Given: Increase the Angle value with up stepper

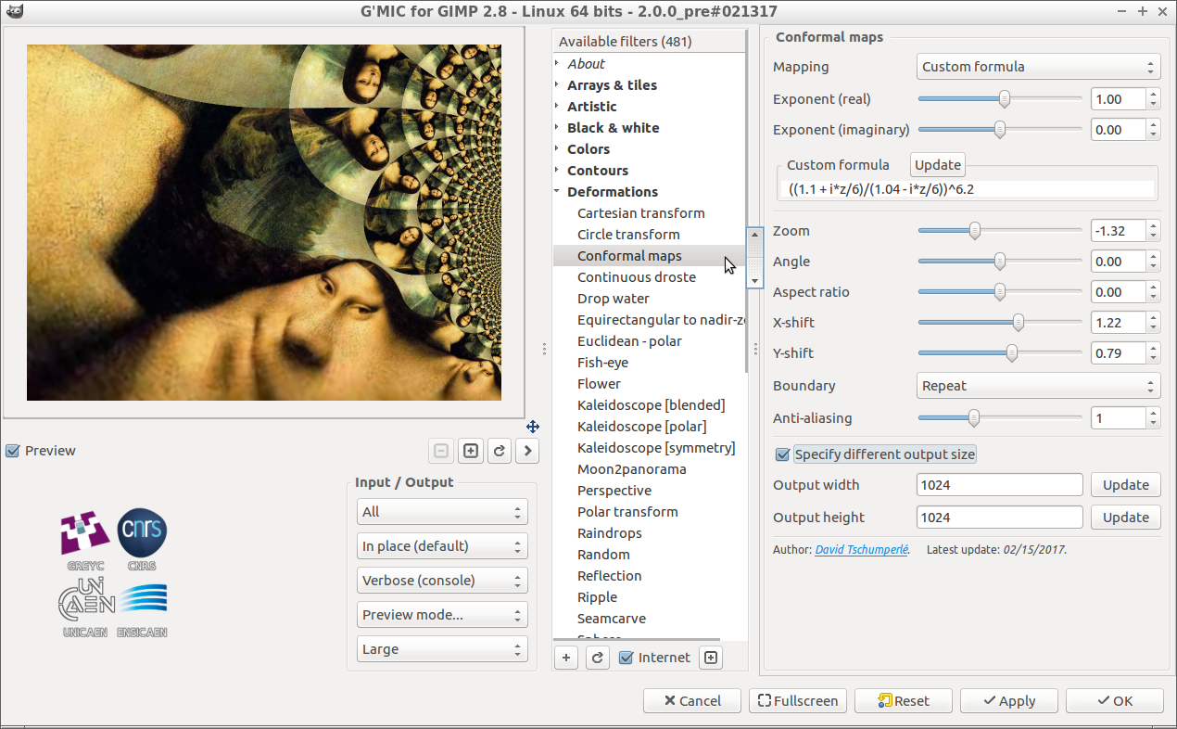Looking at the screenshot, I should tap(1153, 257).
